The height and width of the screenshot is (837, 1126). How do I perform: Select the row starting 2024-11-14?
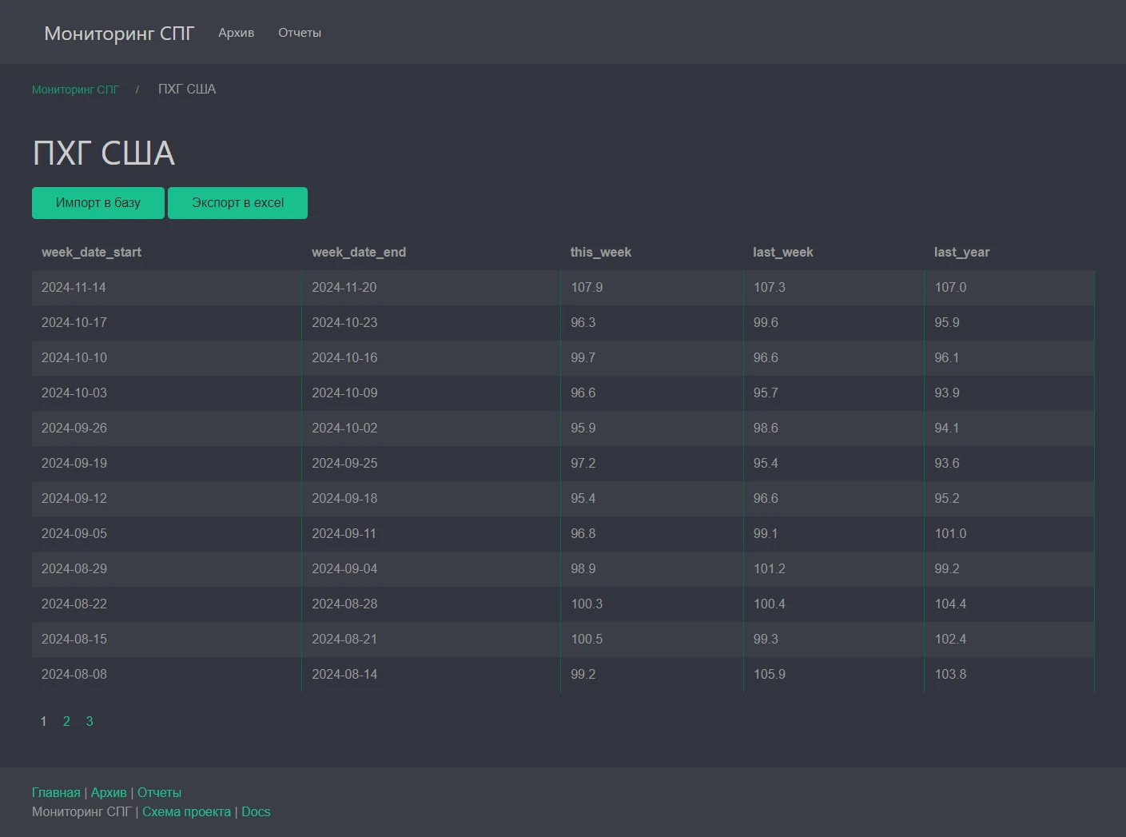[74, 287]
